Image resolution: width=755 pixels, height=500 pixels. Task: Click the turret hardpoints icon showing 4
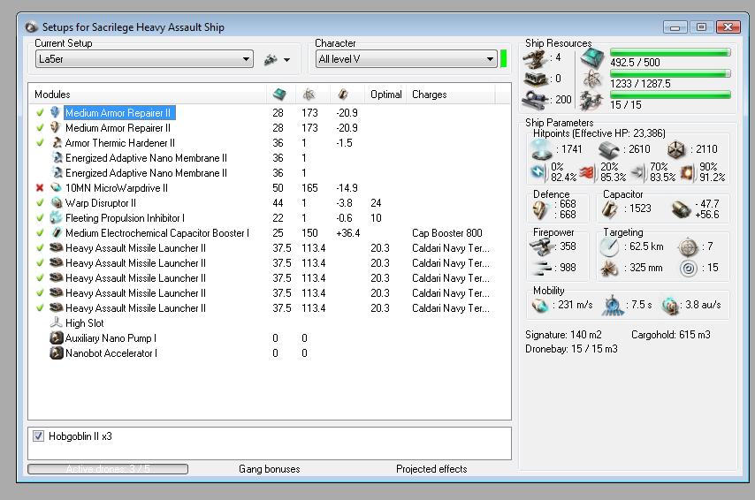[x=536, y=59]
